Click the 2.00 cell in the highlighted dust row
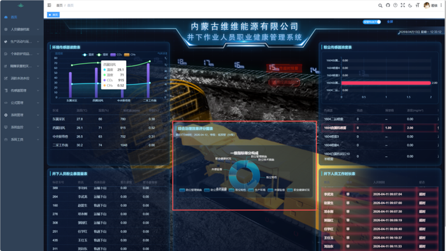The image size is (446, 251). [x=410, y=128]
